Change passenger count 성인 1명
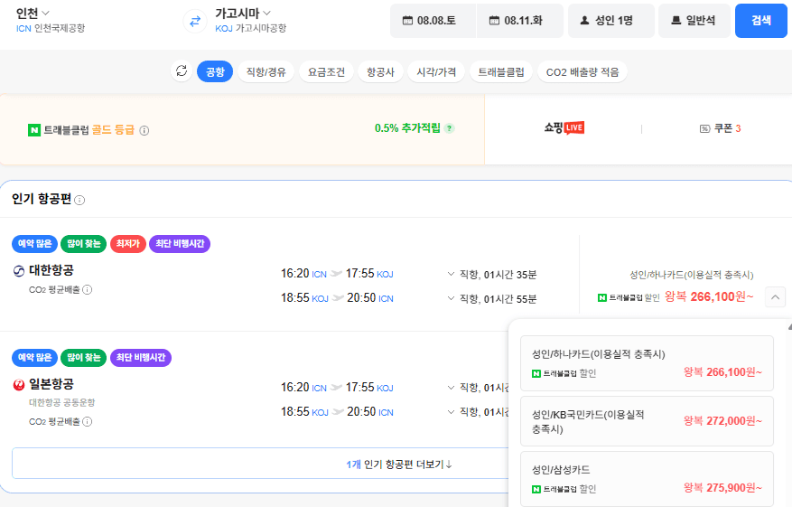 coord(611,21)
